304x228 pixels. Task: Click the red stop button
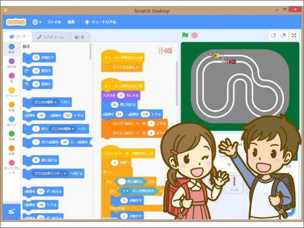[x=195, y=35]
